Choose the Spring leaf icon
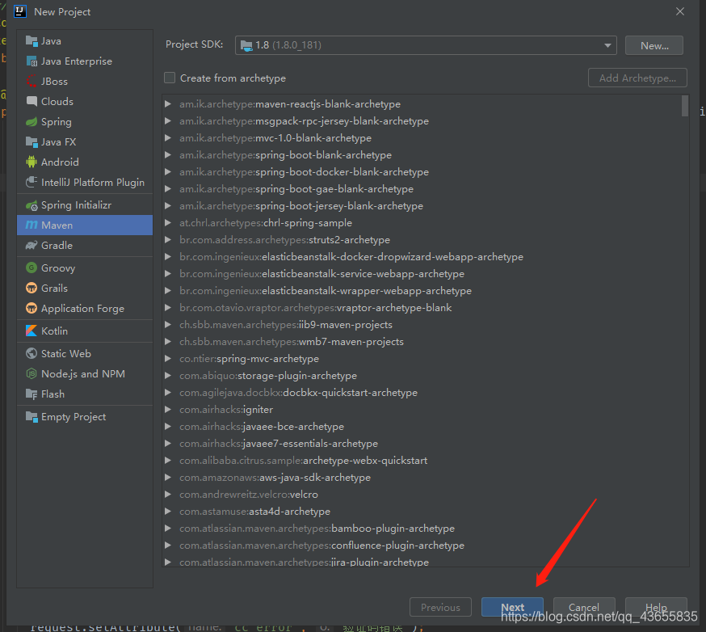 tap(32, 121)
